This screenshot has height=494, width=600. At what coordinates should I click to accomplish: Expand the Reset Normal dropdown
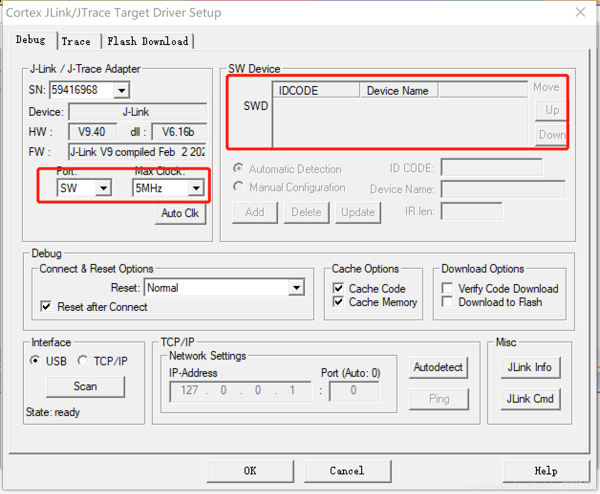[x=297, y=287]
